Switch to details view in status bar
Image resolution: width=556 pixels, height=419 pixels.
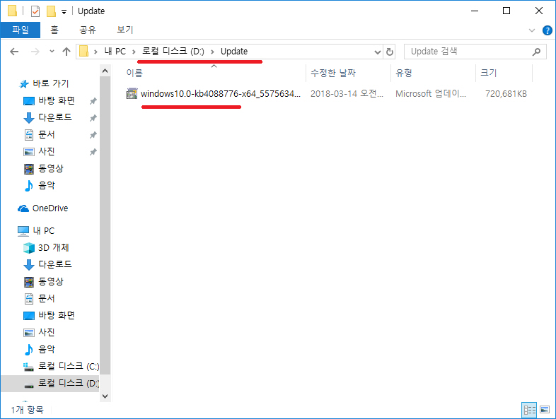point(529,410)
